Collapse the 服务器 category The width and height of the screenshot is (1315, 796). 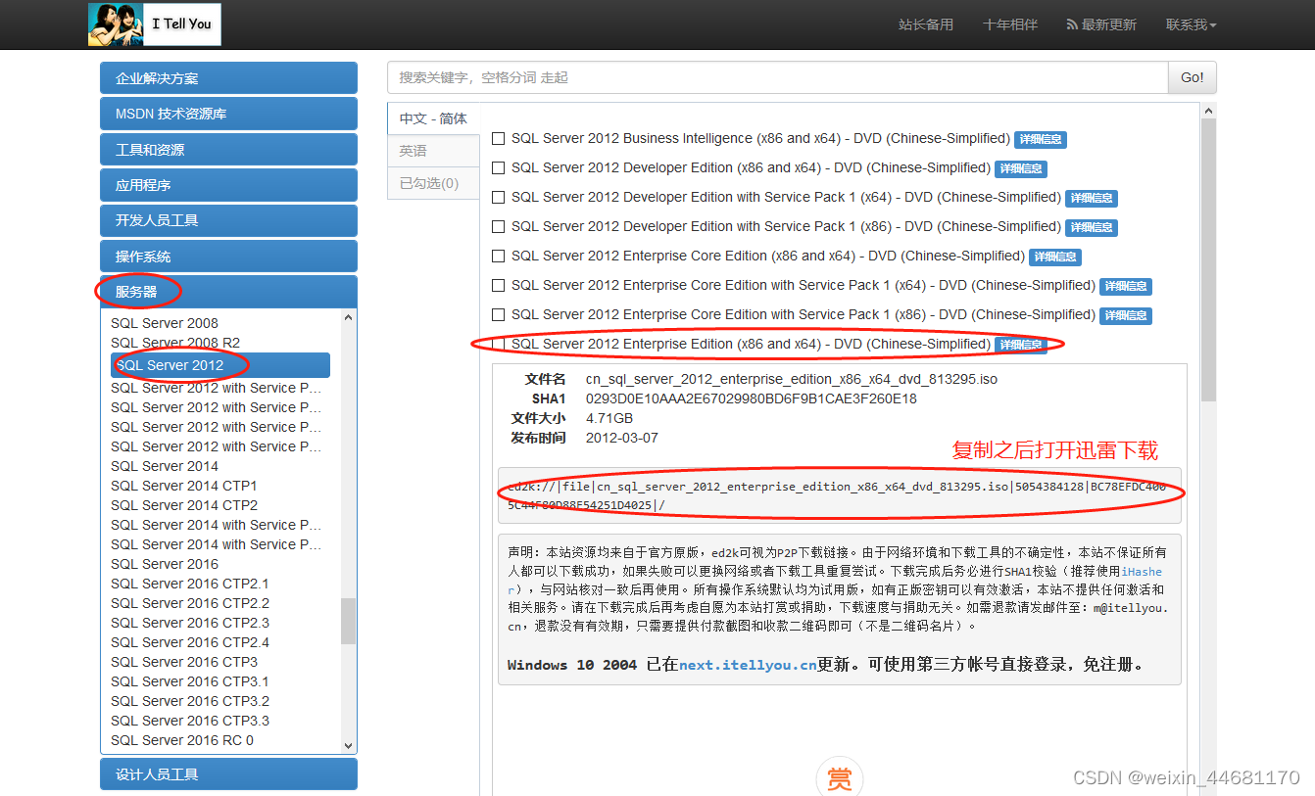click(228, 292)
